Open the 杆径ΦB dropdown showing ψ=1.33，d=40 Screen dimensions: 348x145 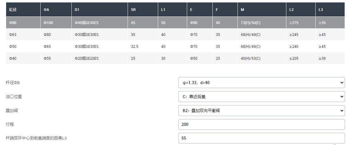coord(261,83)
